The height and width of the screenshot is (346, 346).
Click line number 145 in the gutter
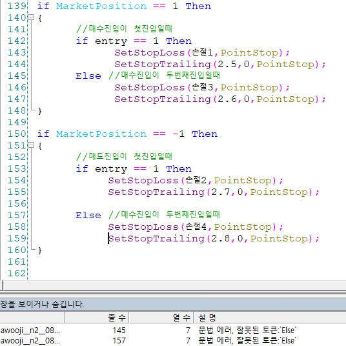(17, 76)
